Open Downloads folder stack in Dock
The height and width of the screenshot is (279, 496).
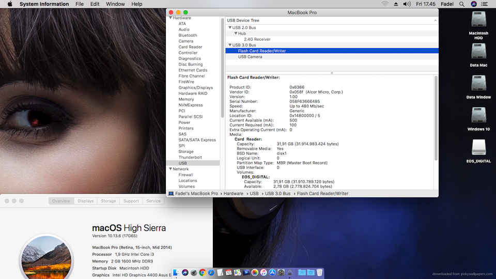tap(311, 273)
